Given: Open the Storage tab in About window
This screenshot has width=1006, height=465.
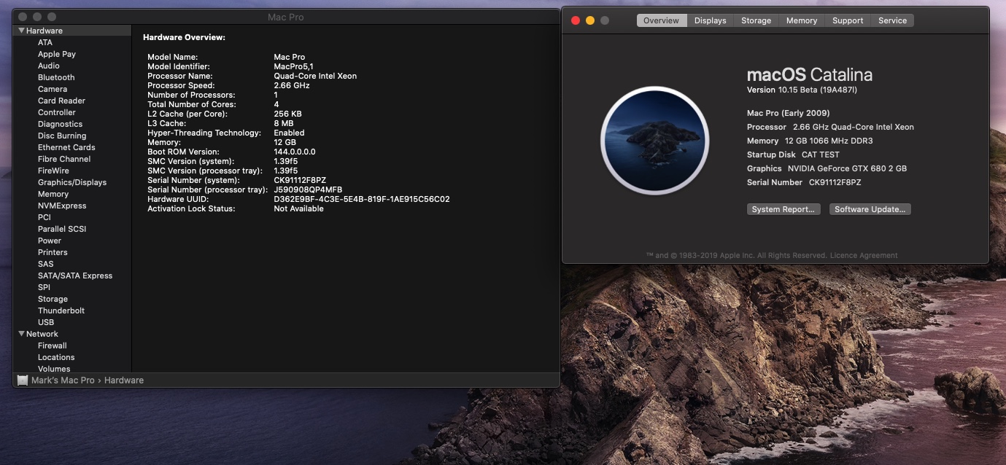Looking at the screenshot, I should point(756,20).
